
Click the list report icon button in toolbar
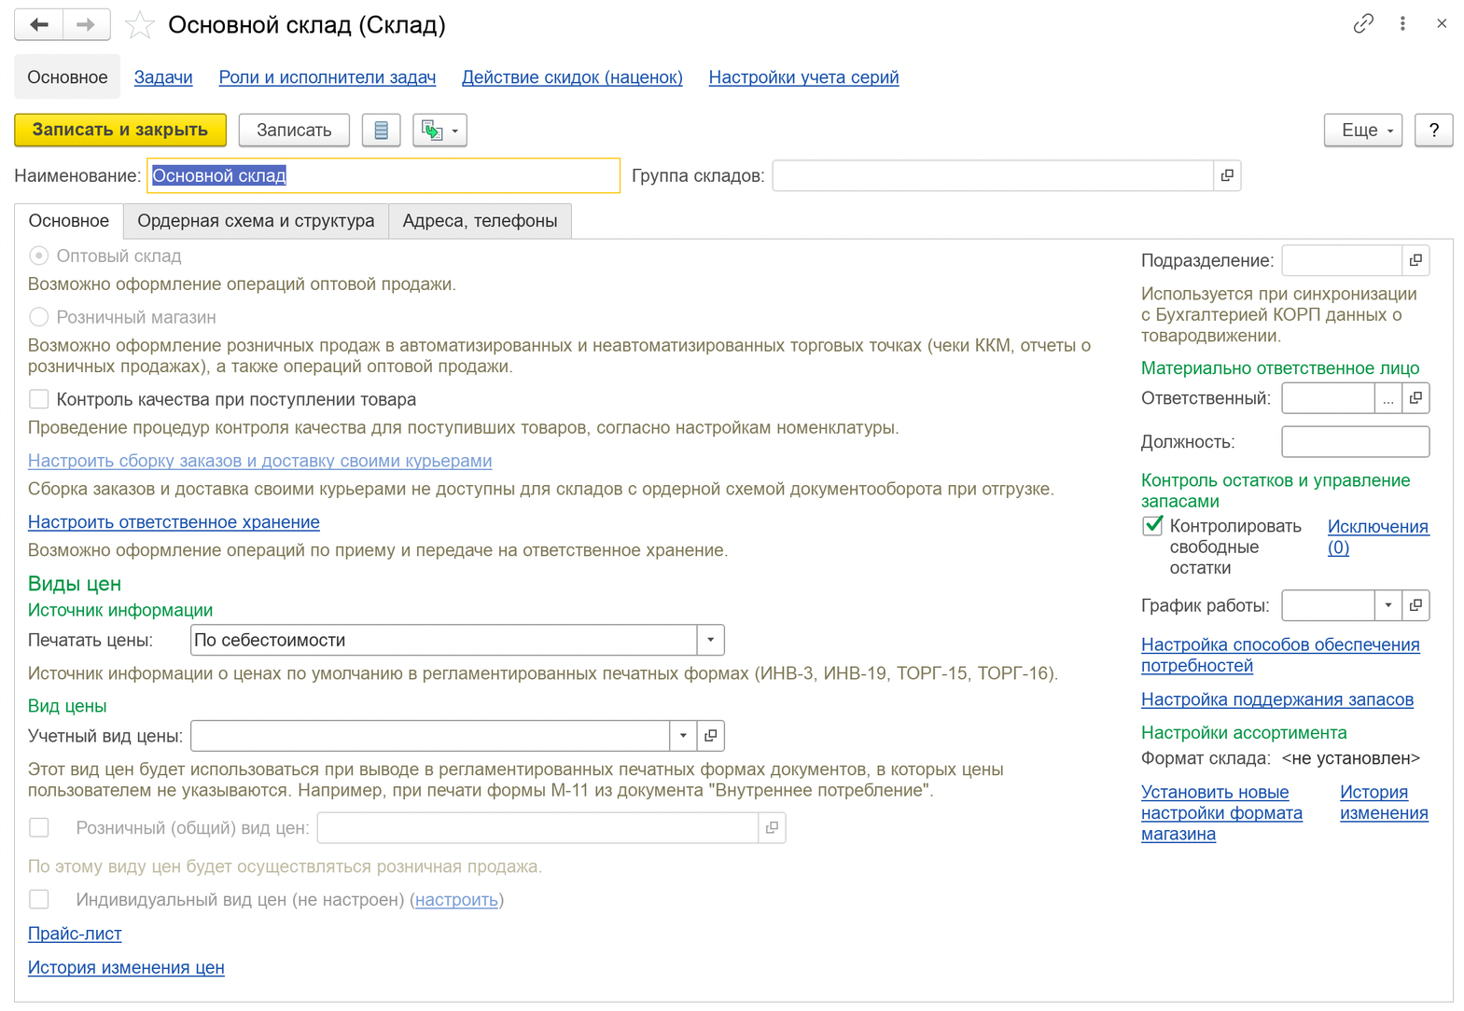[x=381, y=130]
